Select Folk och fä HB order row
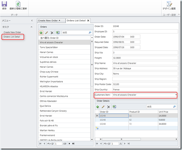The height and width of the screenshot is (150, 182). 64,120
